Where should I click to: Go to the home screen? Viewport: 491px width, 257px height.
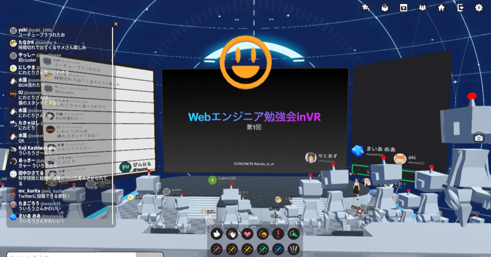click(441, 8)
